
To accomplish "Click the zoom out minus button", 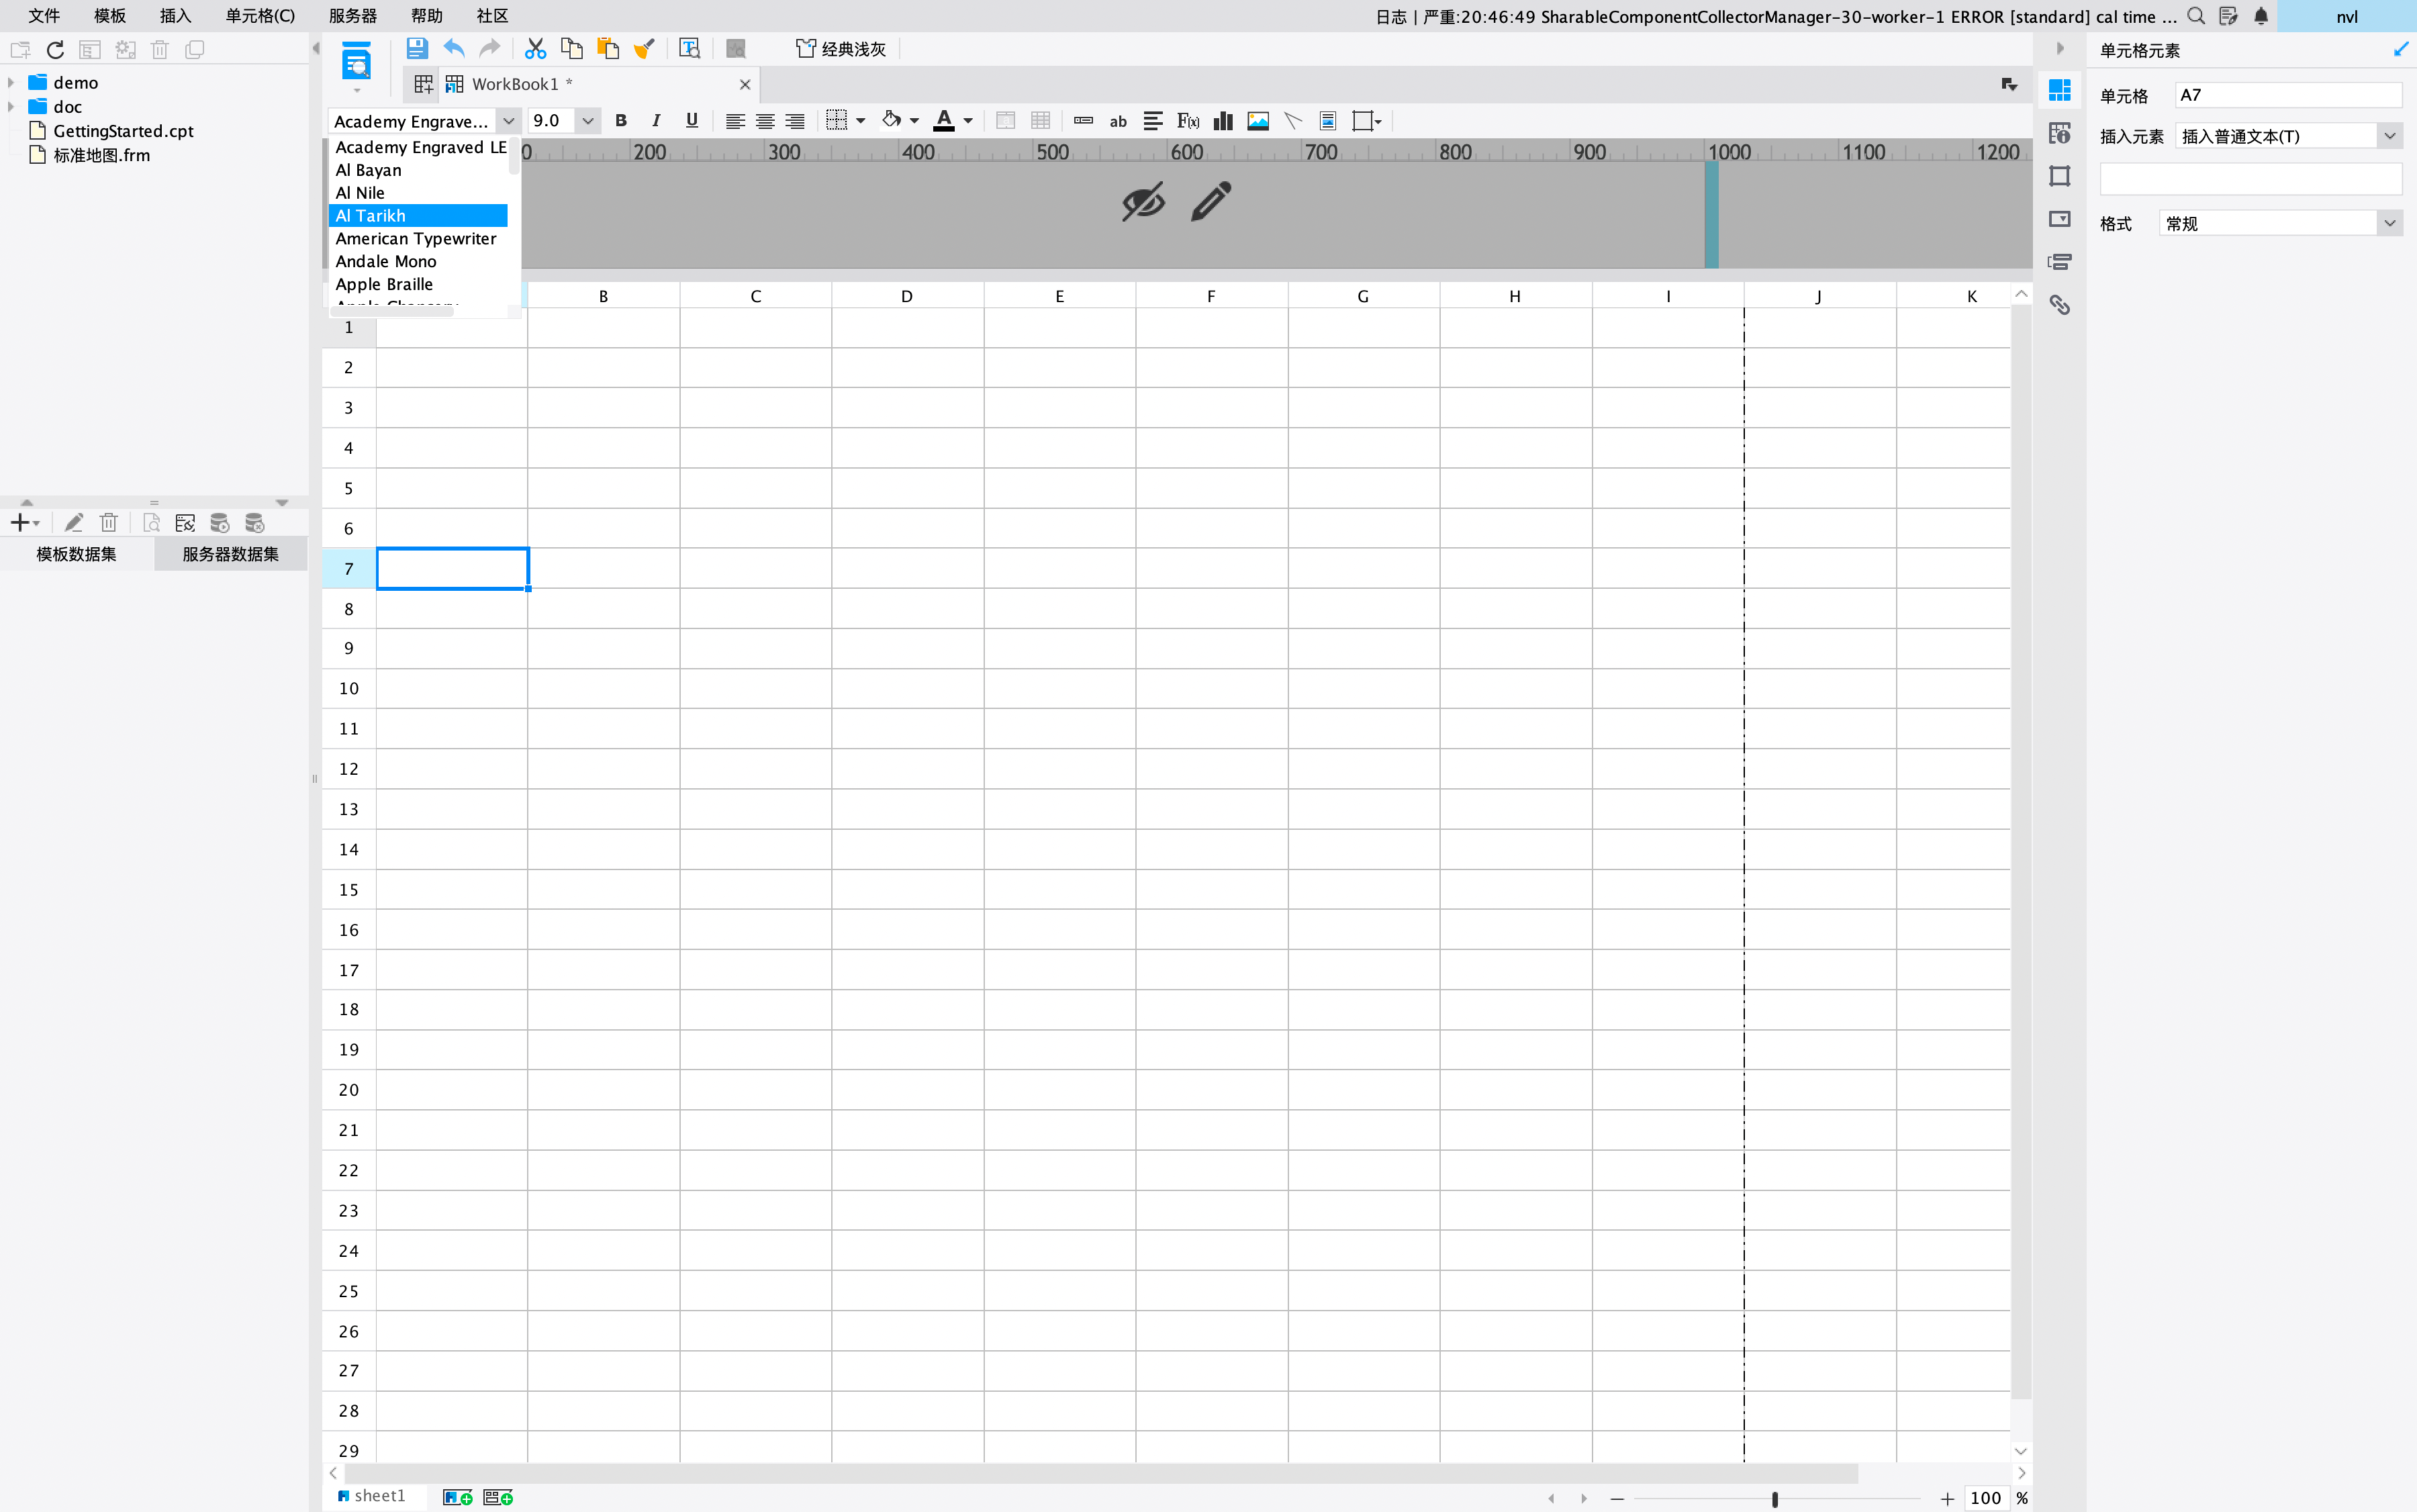I will 1617,1499.
